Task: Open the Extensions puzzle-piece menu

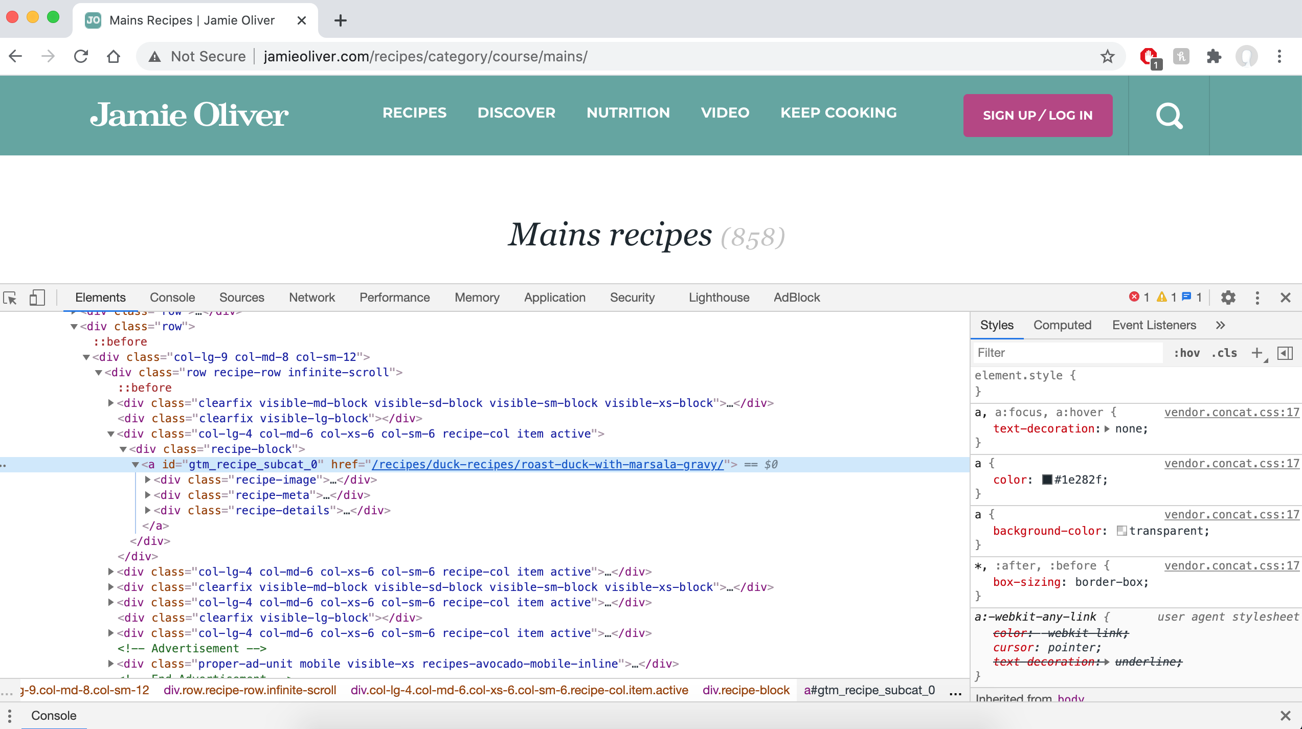Action: tap(1214, 56)
